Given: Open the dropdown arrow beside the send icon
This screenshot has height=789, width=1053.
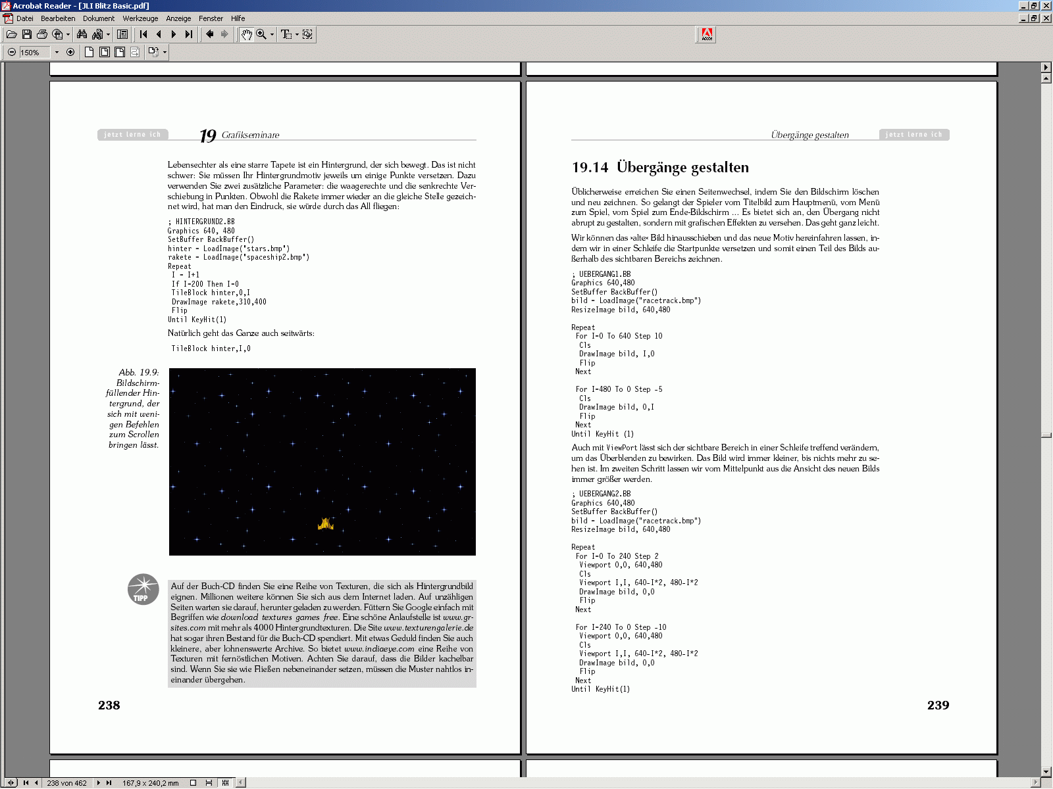Looking at the screenshot, I should tap(68, 34).
